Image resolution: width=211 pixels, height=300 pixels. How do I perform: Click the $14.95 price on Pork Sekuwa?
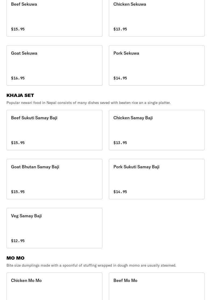120,78
